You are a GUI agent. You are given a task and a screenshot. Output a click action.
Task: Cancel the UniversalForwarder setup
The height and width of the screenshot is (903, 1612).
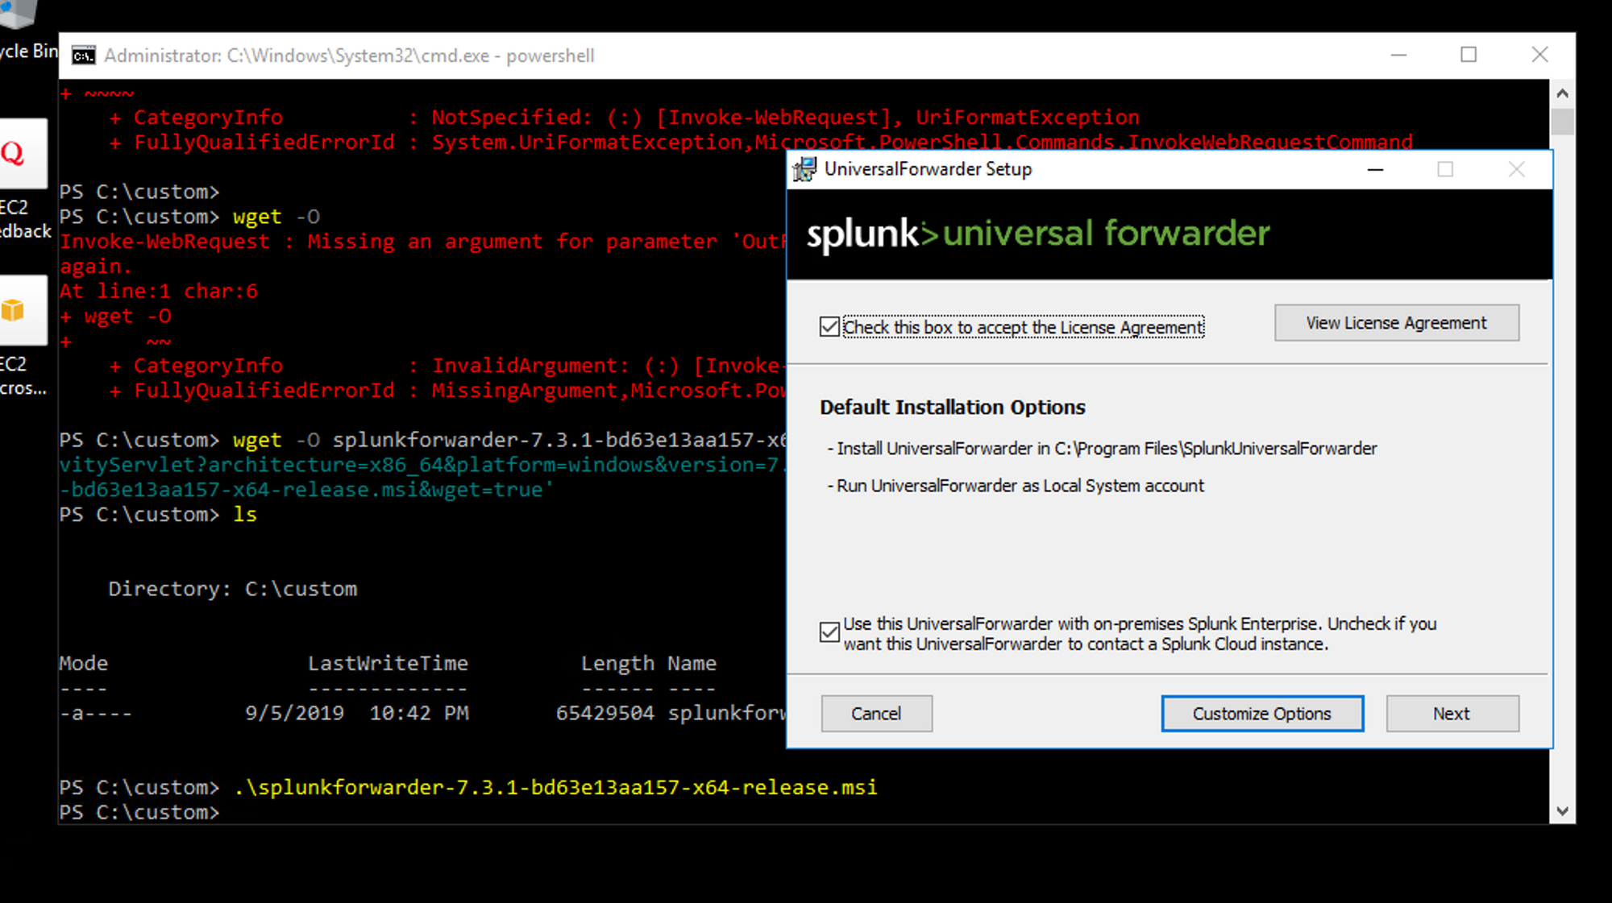[876, 713]
